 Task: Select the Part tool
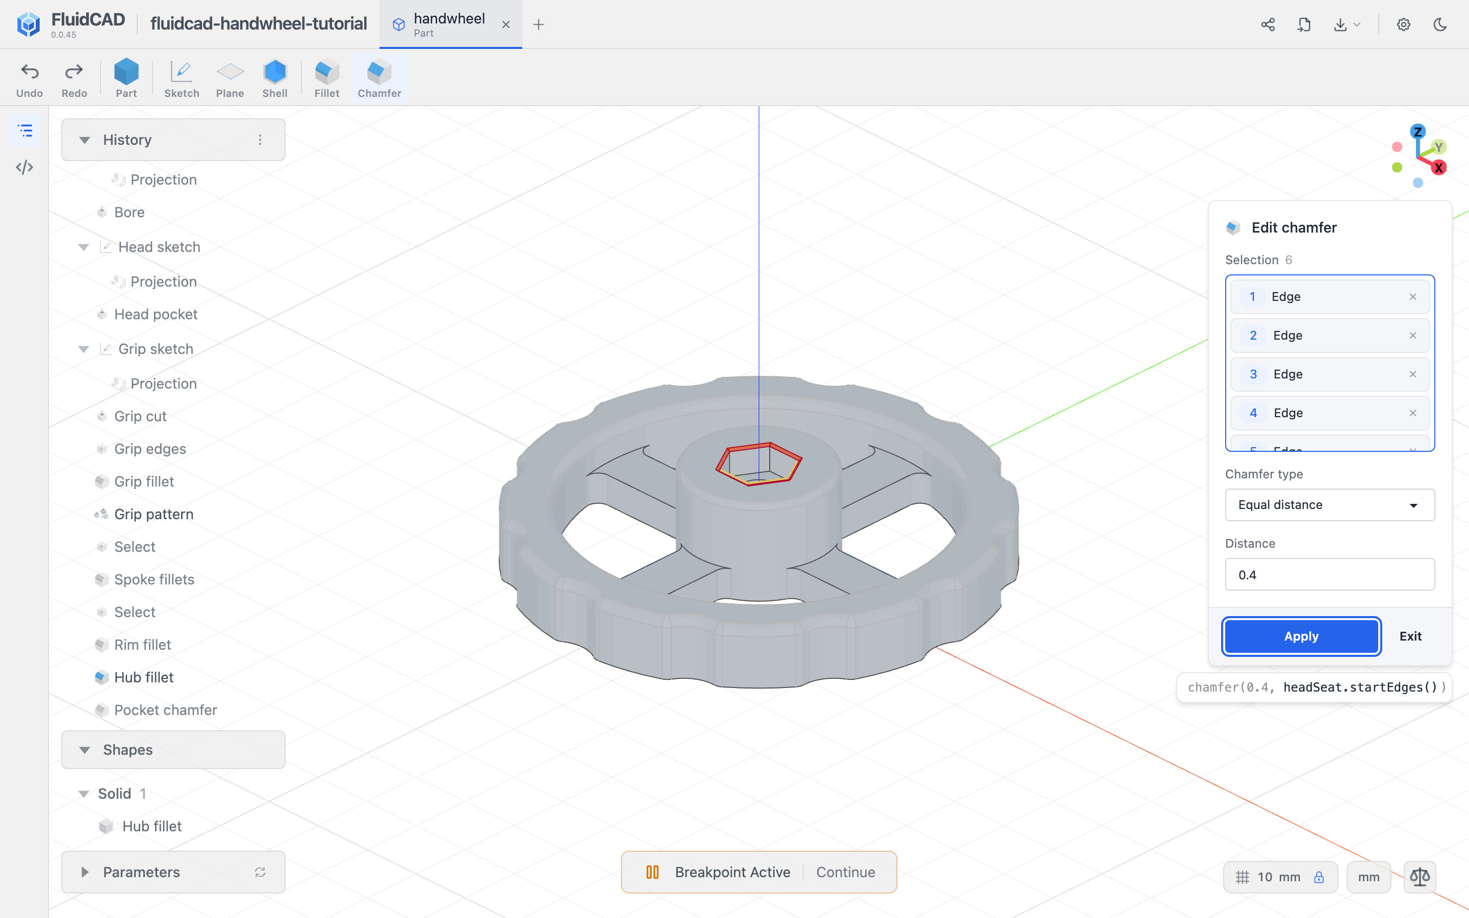tap(126, 79)
